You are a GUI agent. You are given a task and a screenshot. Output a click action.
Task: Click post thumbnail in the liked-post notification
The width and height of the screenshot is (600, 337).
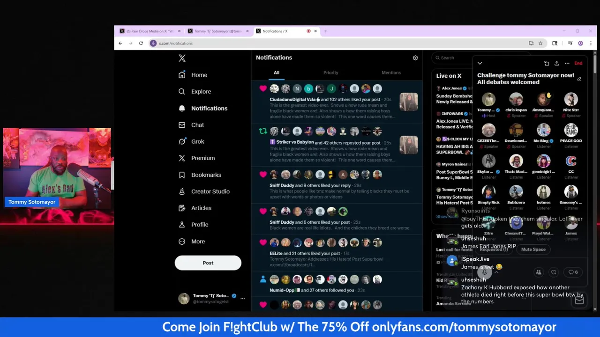click(408, 102)
